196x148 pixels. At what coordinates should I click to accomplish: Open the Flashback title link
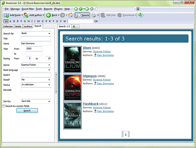(91, 104)
